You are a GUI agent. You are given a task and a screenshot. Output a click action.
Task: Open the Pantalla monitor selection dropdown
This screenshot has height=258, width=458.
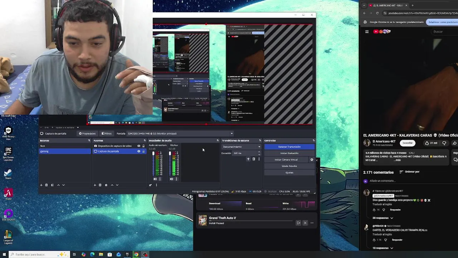[180, 133]
